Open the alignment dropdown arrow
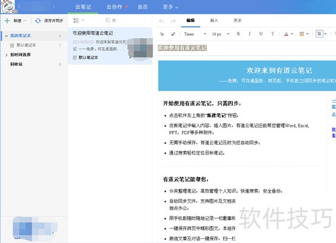This screenshot has height=243, width=336. tap(325, 34)
